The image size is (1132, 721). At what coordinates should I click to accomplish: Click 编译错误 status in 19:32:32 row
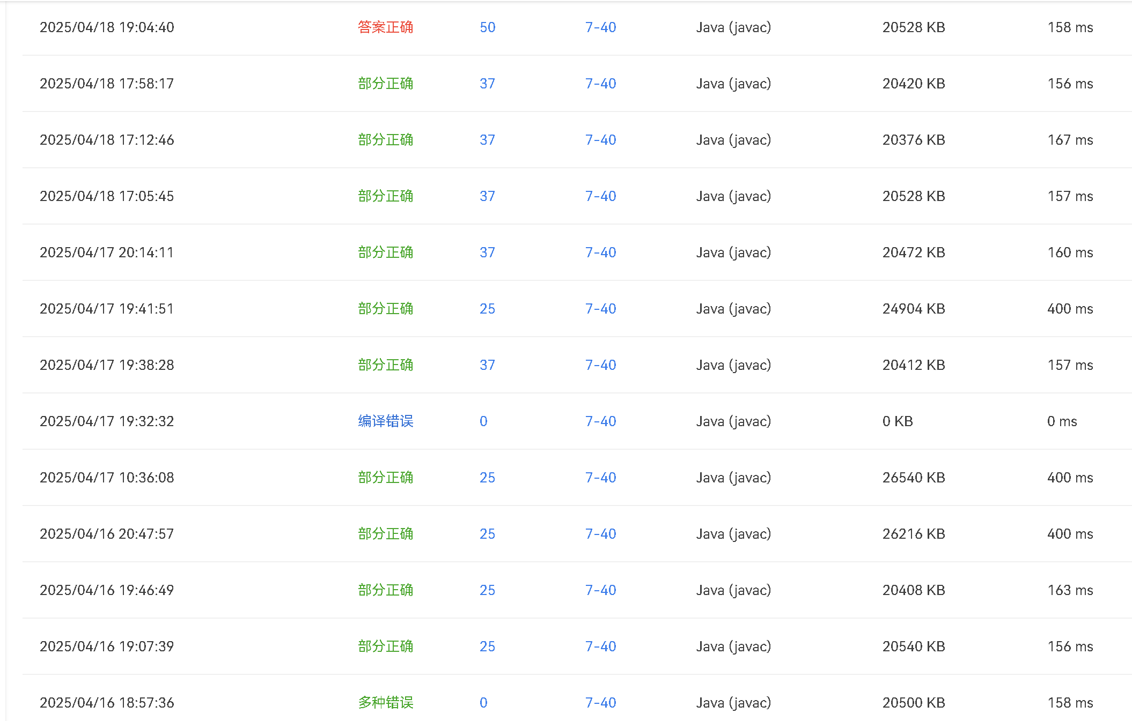pos(385,421)
